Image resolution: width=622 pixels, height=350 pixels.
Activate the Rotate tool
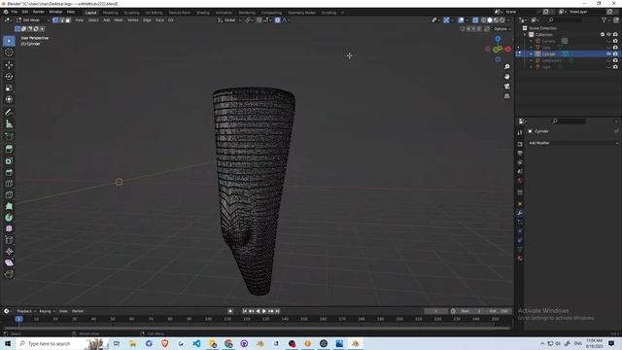pyautogui.click(x=9, y=76)
